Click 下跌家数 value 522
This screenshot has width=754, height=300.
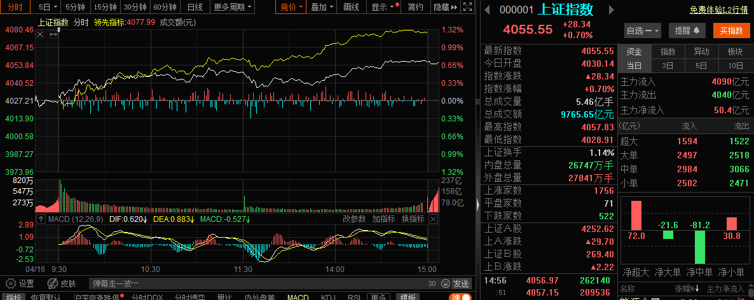point(607,215)
